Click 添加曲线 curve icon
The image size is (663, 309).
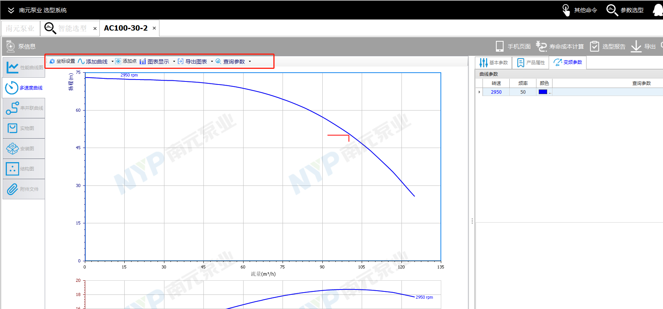point(81,61)
